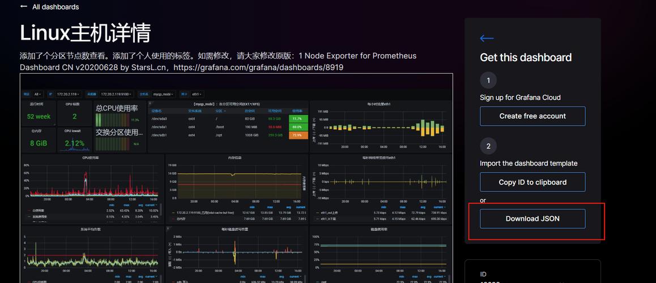Click the Get this dashboard heading

[526, 57]
